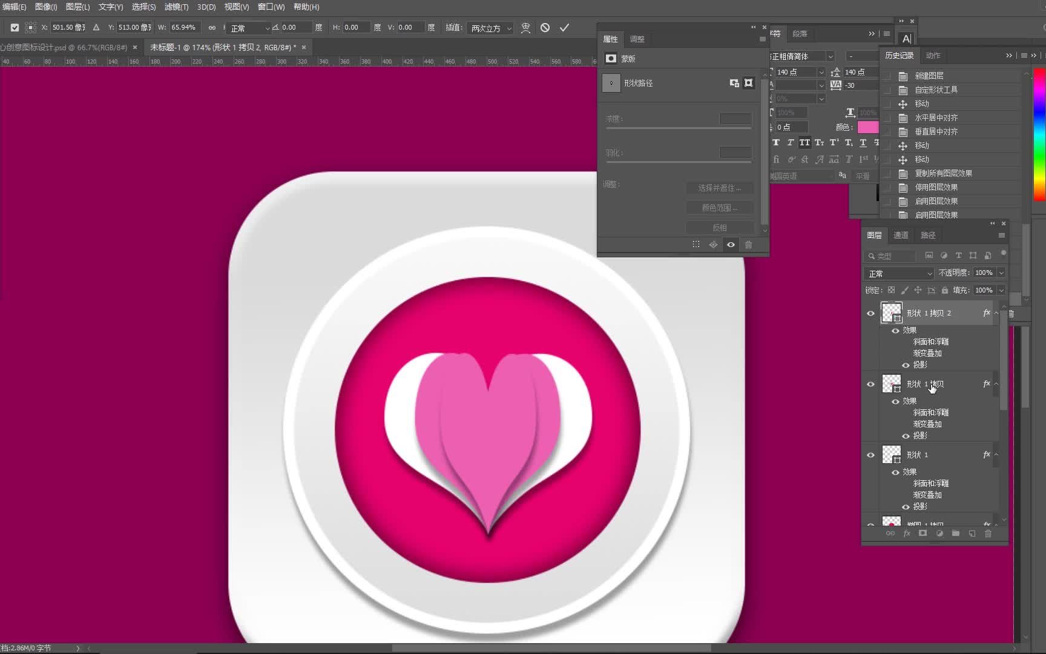Click the faux bold T icon
The image size is (1046, 654).
coord(776,143)
